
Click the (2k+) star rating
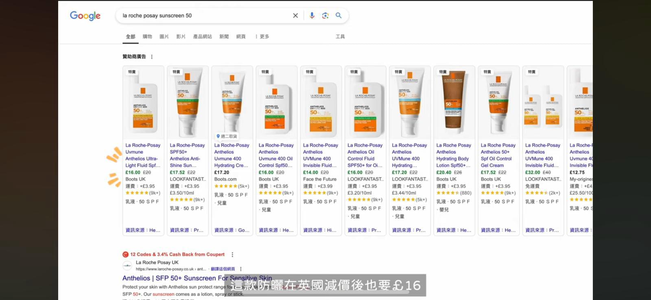(x=542, y=193)
